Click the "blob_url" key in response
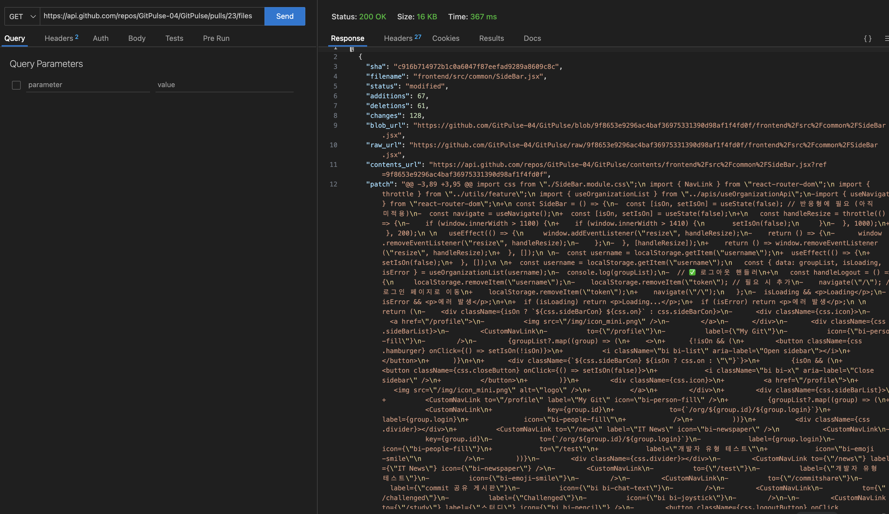The width and height of the screenshot is (889, 514). tap(386, 126)
